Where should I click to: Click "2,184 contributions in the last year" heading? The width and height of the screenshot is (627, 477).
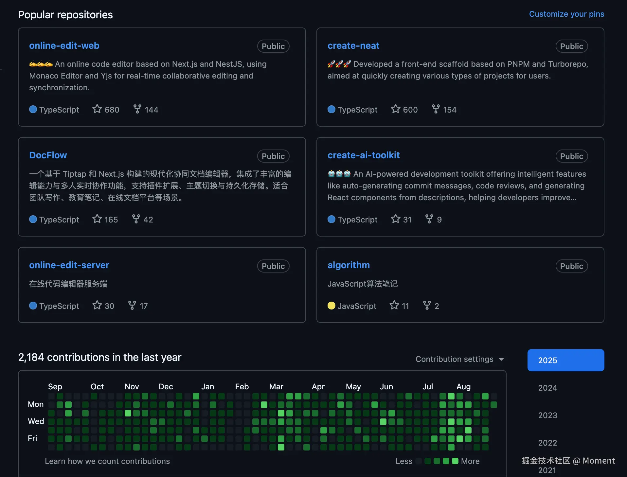pyautogui.click(x=100, y=357)
